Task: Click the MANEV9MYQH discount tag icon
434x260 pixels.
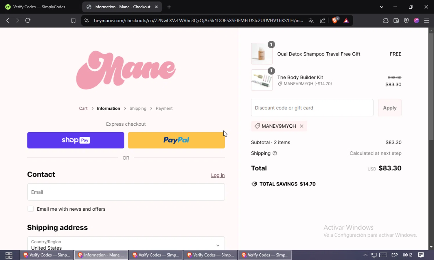Action: pos(257,126)
